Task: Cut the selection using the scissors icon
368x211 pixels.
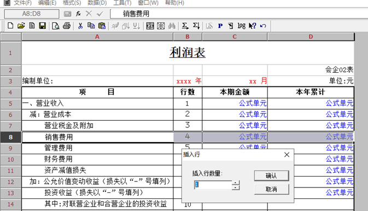Action: 80,26
